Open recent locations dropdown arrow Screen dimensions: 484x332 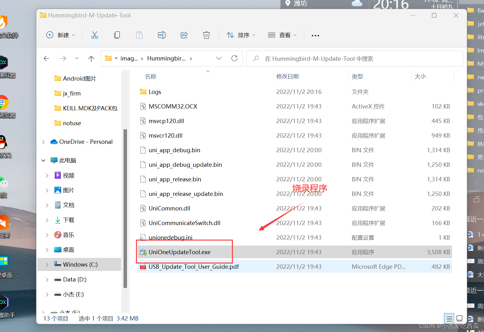(77, 58)
